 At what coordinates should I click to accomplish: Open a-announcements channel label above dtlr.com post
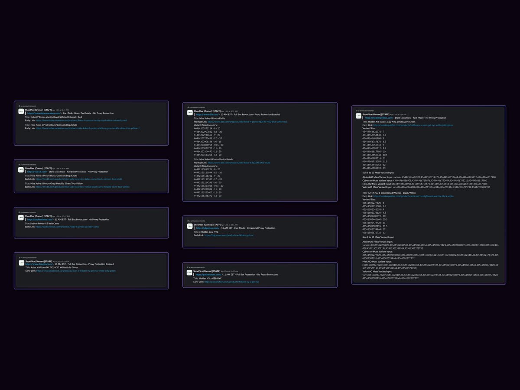196,107
